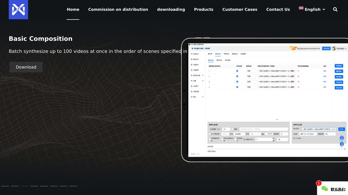Uncheck the checkbox in scene row 4
This screenshot has width=348, height=195.
pos(237,87)
